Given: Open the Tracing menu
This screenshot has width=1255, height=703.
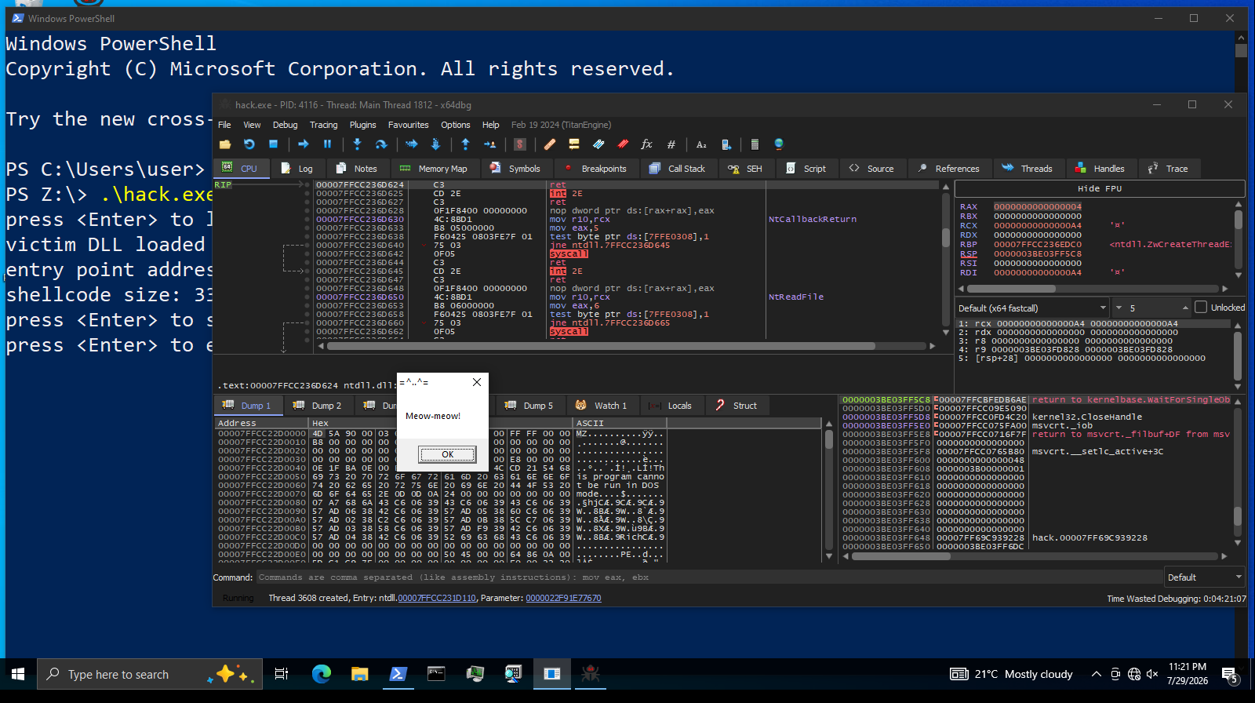Looking at the screenshot, I should click(324, 125).
